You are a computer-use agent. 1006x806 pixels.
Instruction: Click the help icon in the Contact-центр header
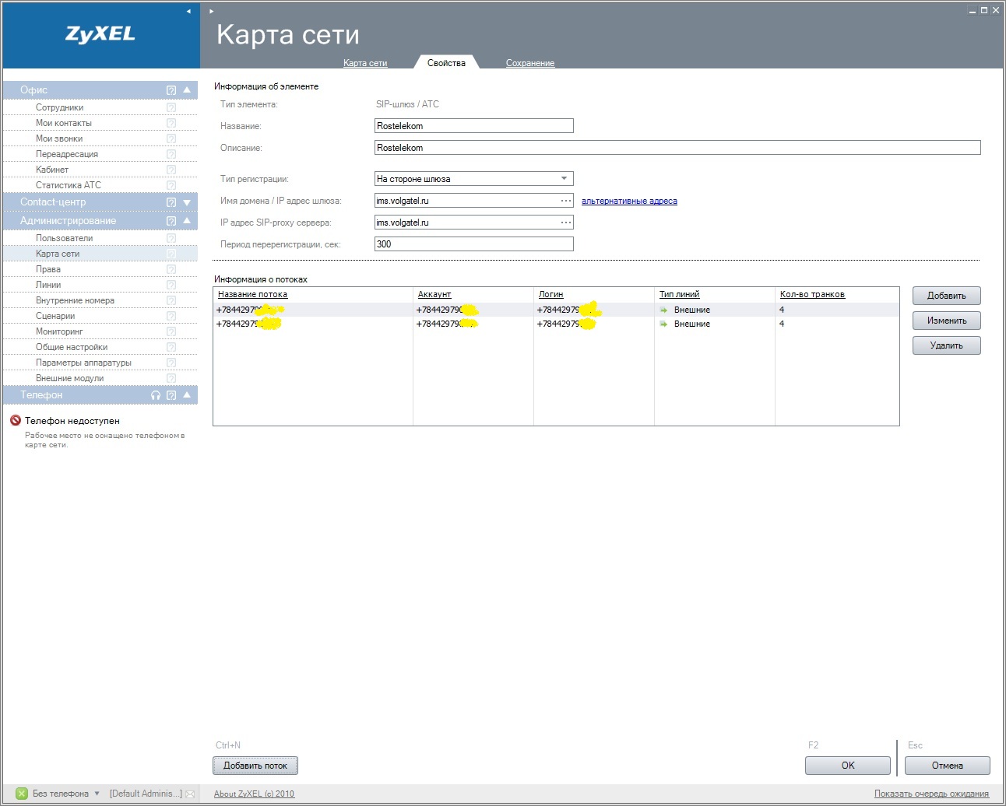[171, 202]
